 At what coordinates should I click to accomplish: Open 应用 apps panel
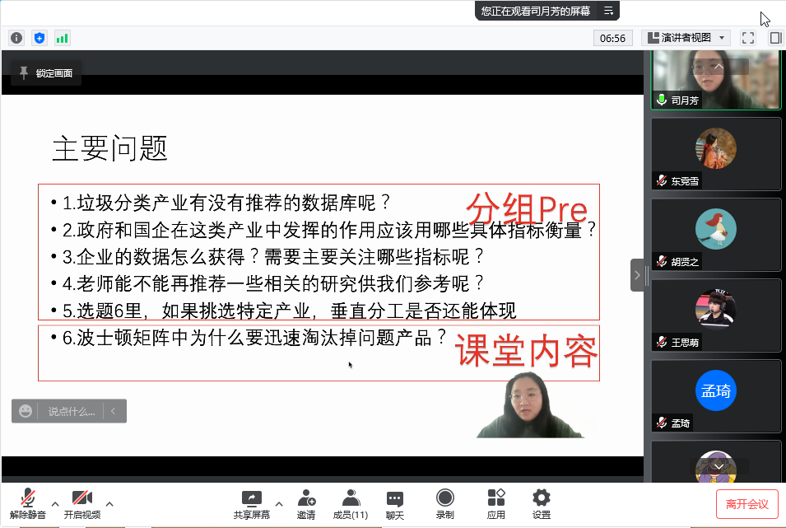click(x=495, y=503)
